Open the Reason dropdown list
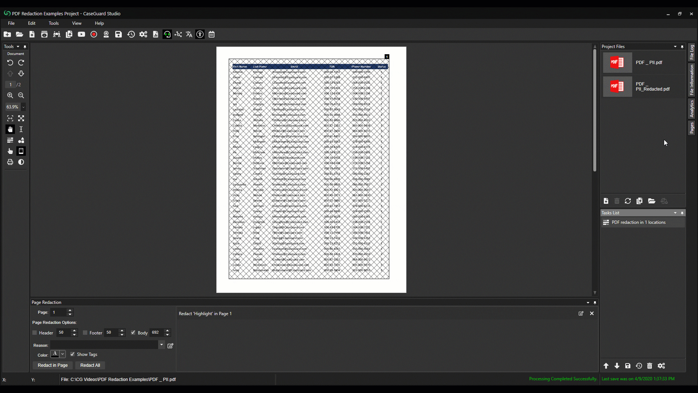698x393 pixels. tap(161, 345)
